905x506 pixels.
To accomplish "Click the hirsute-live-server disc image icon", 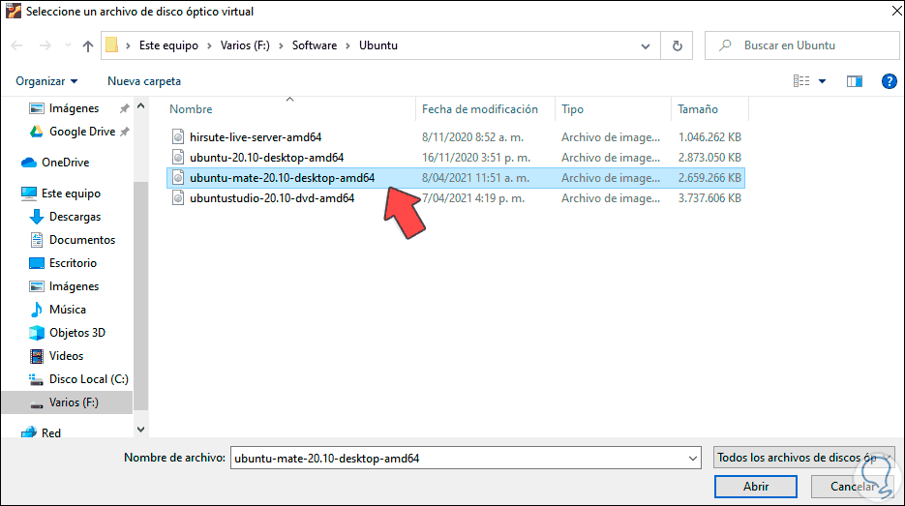I will point(178,137).
